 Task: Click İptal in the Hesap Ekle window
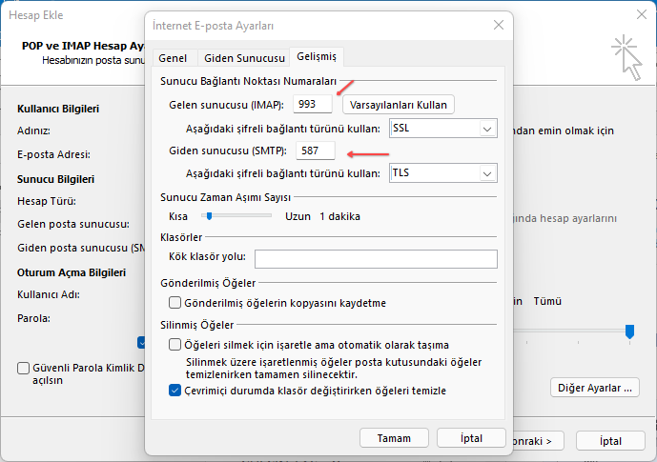coord(610,441)
